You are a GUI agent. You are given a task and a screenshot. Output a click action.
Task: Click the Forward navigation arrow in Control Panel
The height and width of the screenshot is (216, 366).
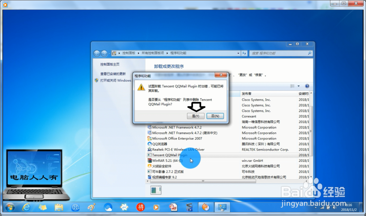click(x=104, y=53)
